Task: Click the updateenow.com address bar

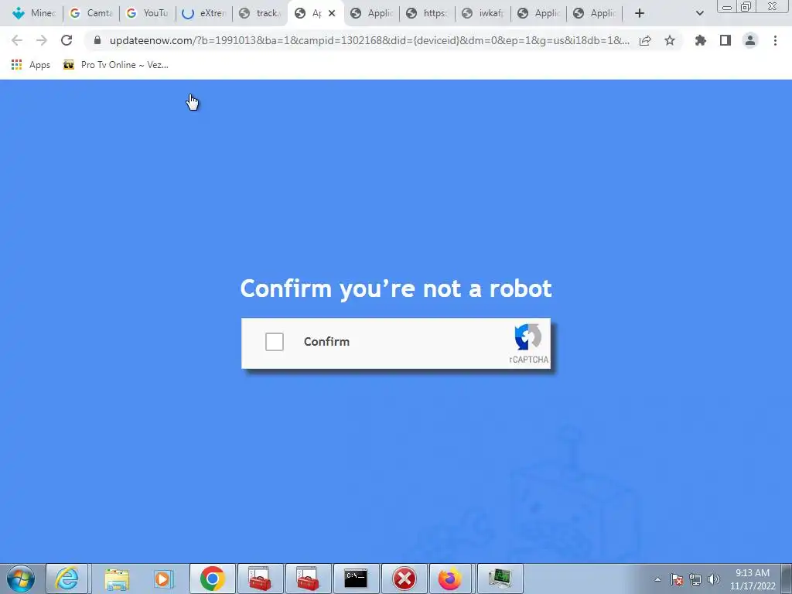Action: coord(369,40)
